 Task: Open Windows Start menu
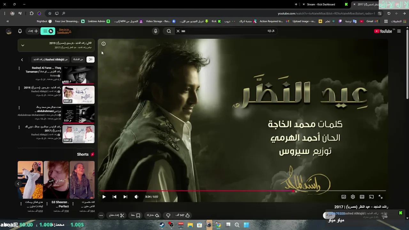(246, 225)
